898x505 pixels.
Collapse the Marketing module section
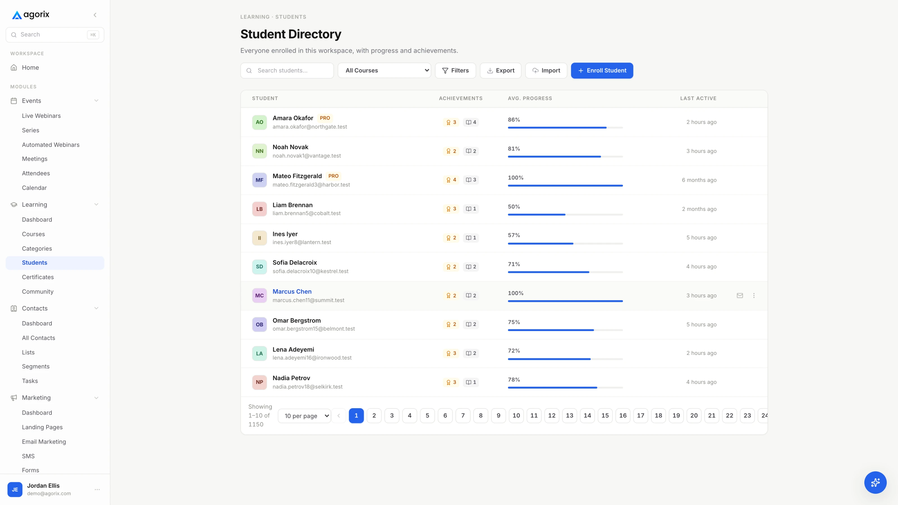pyautogui.click(x=96, y=398)
